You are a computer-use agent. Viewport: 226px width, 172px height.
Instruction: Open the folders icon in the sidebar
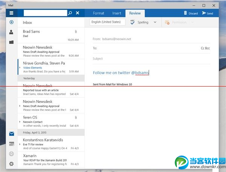pos(11,42)
